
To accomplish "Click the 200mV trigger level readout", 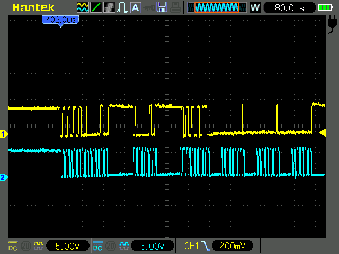I will click(232, 246).
